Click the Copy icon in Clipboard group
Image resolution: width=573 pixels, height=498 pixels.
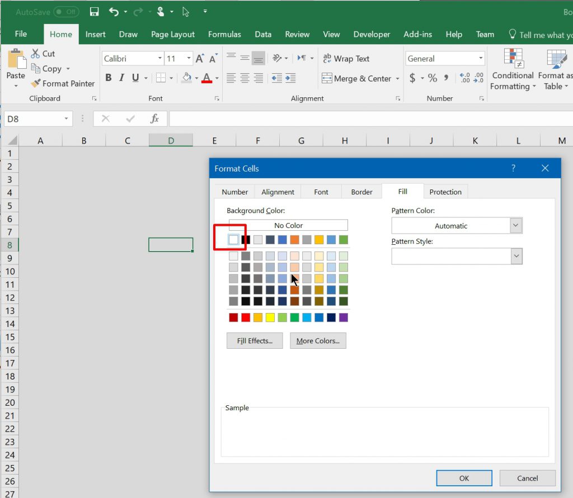tap(35, 68)
